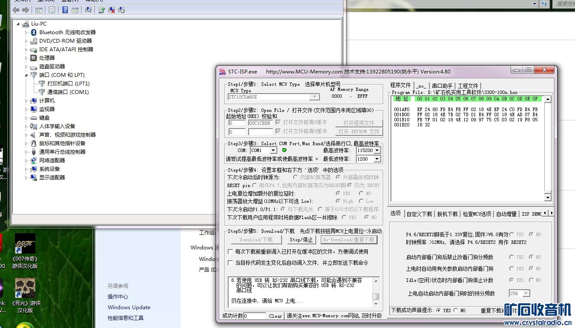Collapse the Liu-PC root node
The image size is (575, 328).
18,24
